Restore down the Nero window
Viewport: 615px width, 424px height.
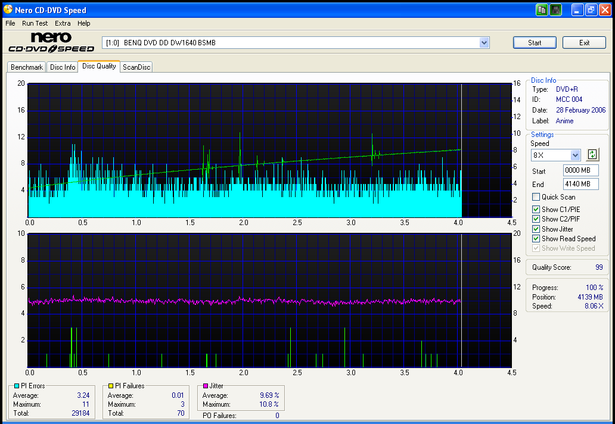[x=591, y=10]
